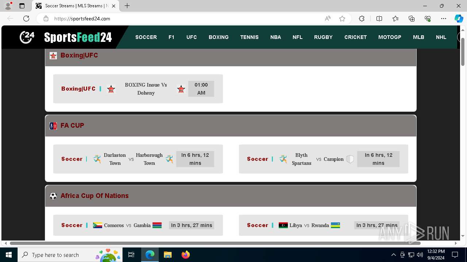Add this page to favorites star

[342, 19]
